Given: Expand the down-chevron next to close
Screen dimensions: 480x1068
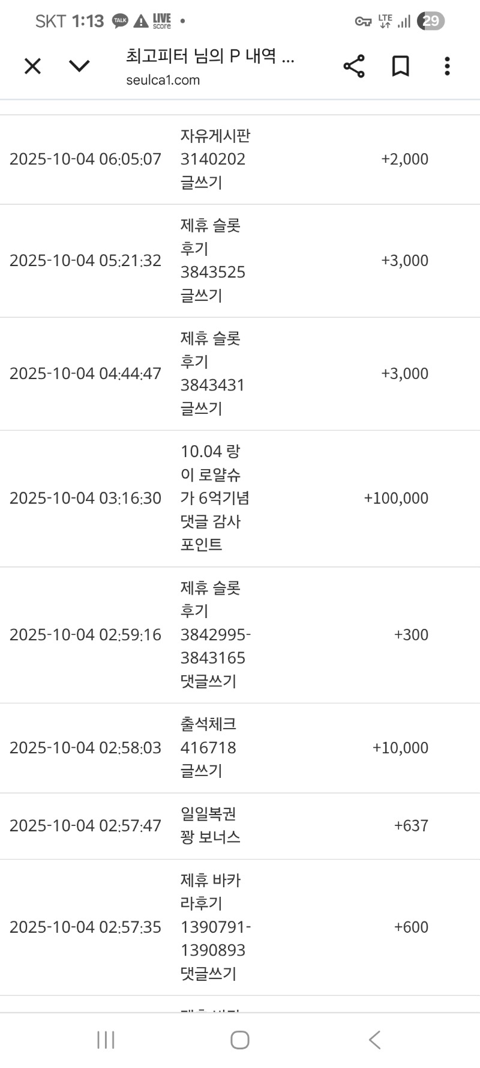Looking at the screenshot, I should pyautogui.click(x=79, y=66).
